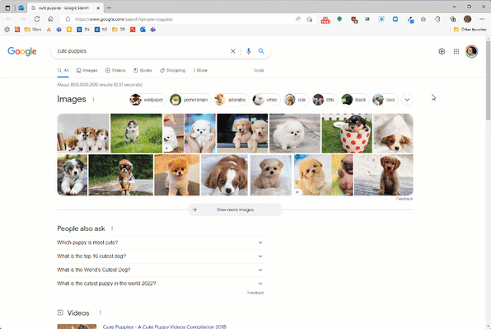The height and width of the screenshot is (329, 491).
Task: Click the settings gear bookmark in favorites bar
Action: point(7,30)
